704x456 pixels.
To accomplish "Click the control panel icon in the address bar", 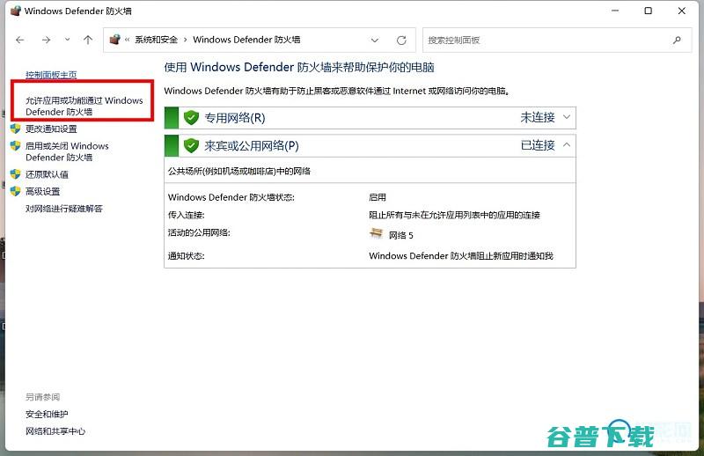I will [x=115, y=40].
